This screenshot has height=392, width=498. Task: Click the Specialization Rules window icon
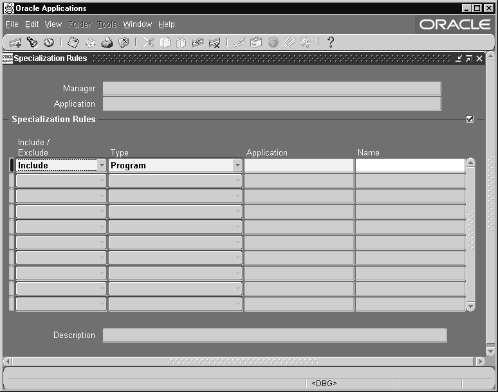[x=8, y=58]
